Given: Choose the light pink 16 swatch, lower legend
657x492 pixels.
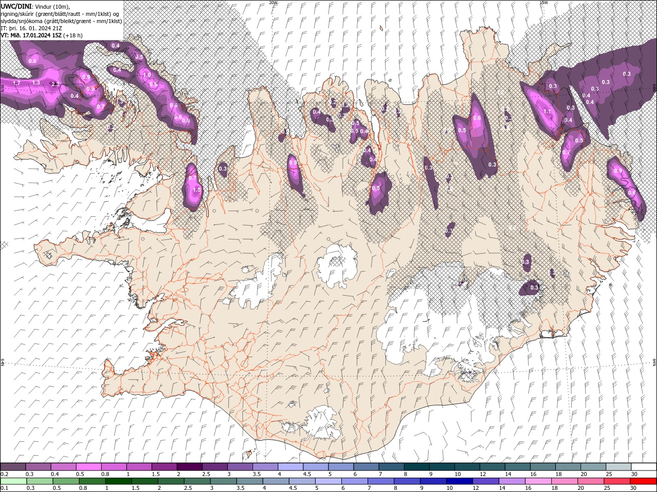Looking at the screenshot, I should click(538, 481).
